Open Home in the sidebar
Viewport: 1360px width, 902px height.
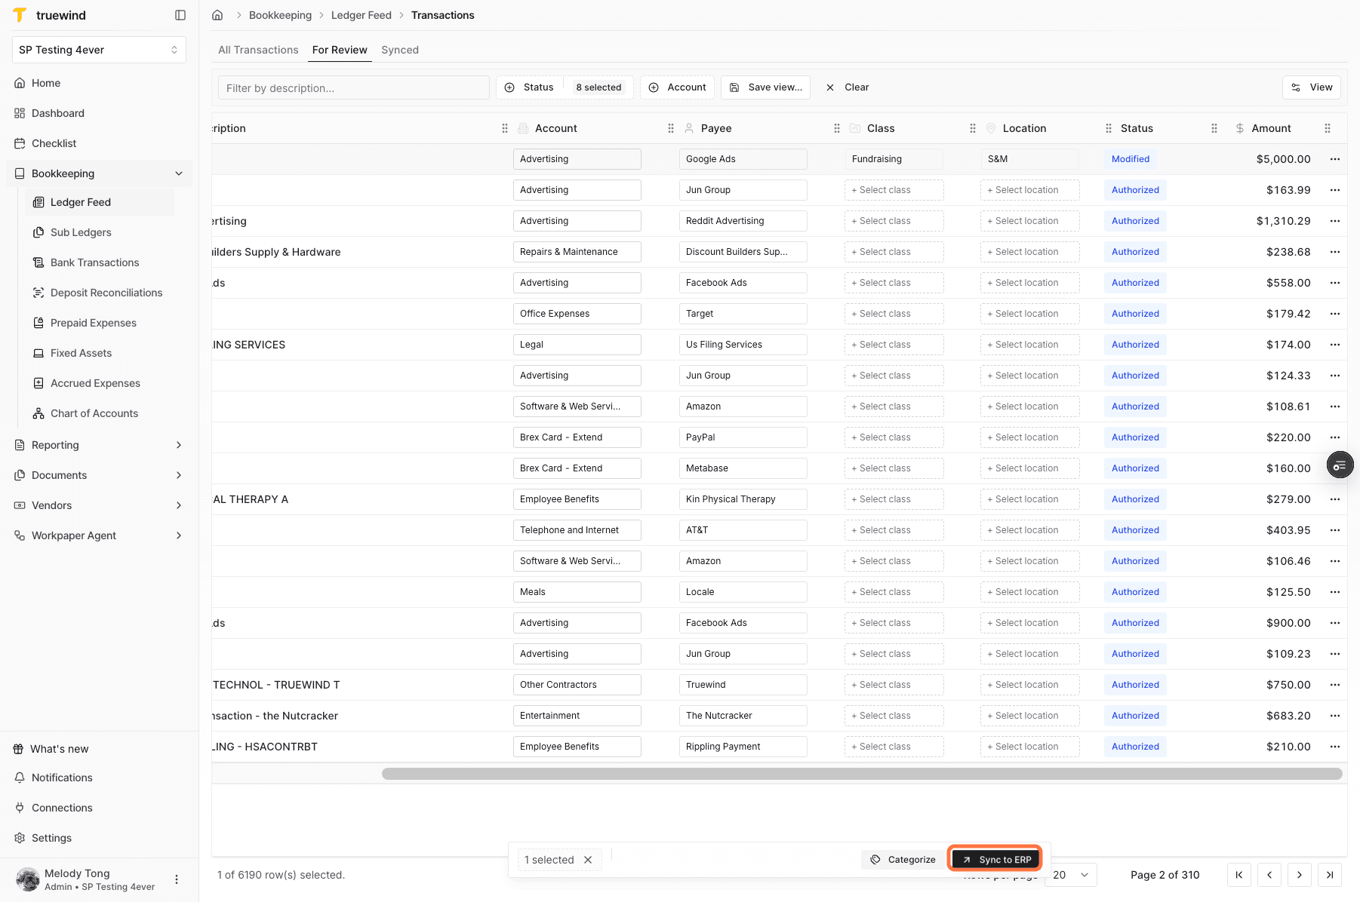pyautogui.click(x=99, y=83)
